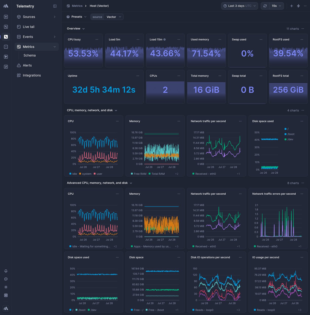Toggle user series in CPU chart legend
This screenshot has height=315, width=310.
(98, 174)
